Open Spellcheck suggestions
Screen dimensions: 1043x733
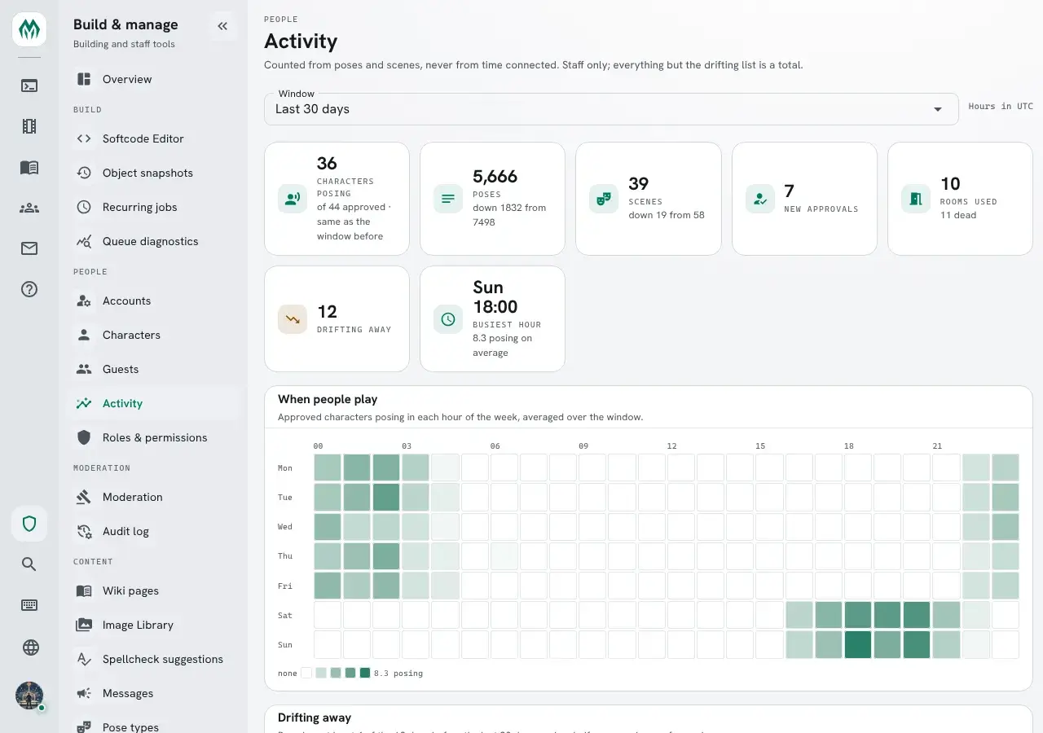[x=153, y=659]
